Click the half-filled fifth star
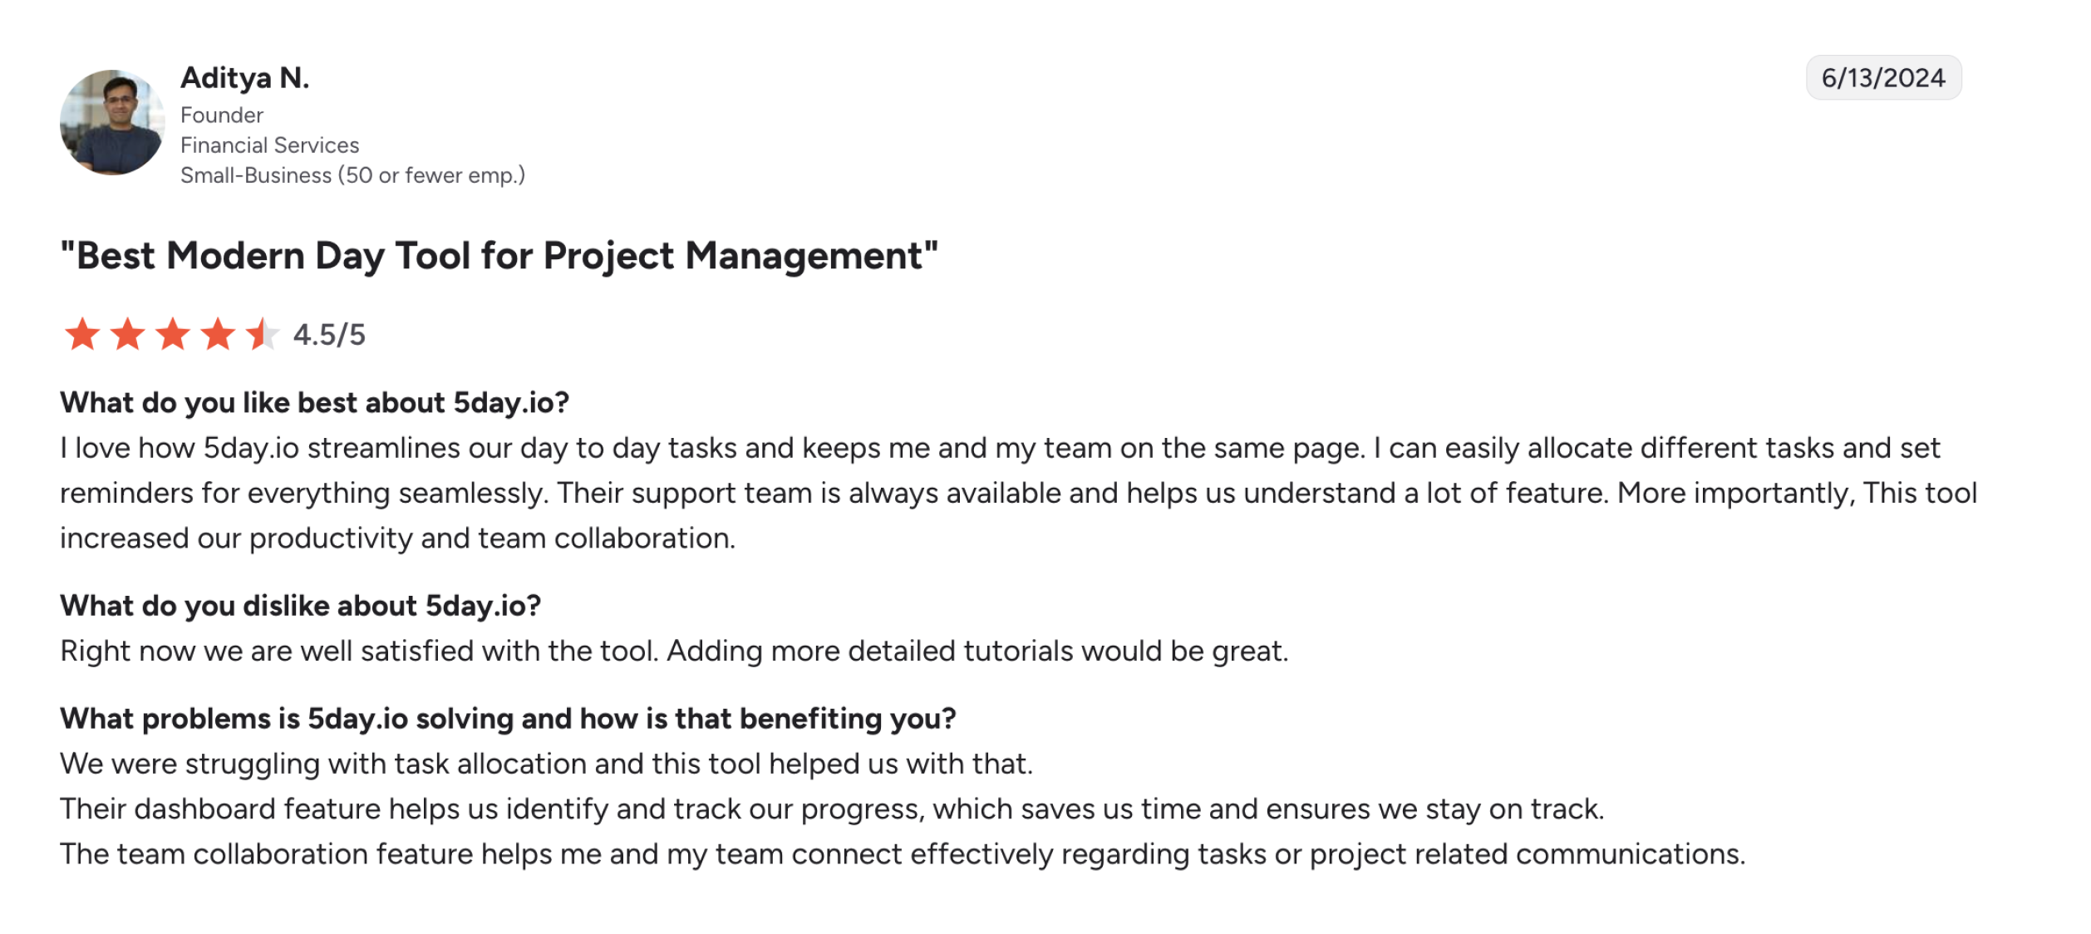This screenshot has height=934, width=2091. pos(263,334)
